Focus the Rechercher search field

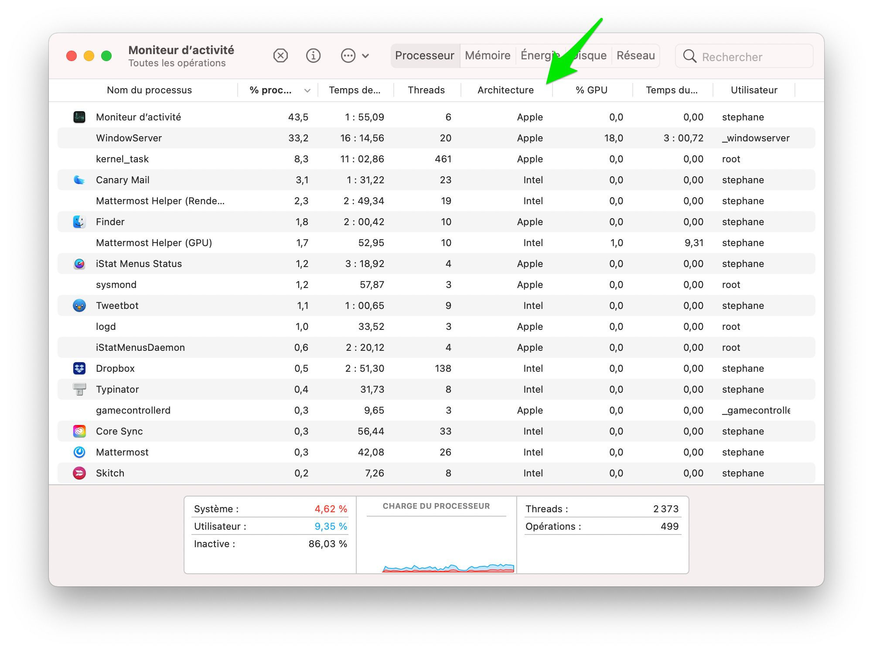[x=744, y=56]
